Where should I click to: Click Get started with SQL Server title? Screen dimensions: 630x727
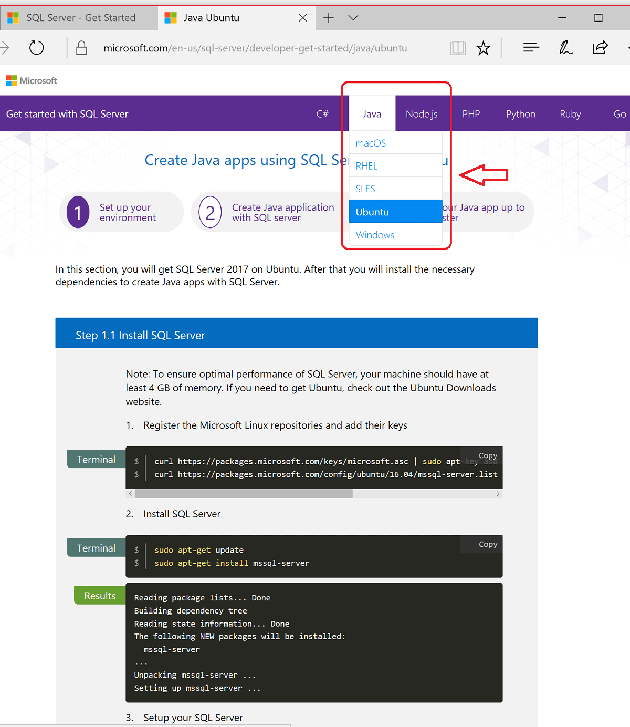67,114
